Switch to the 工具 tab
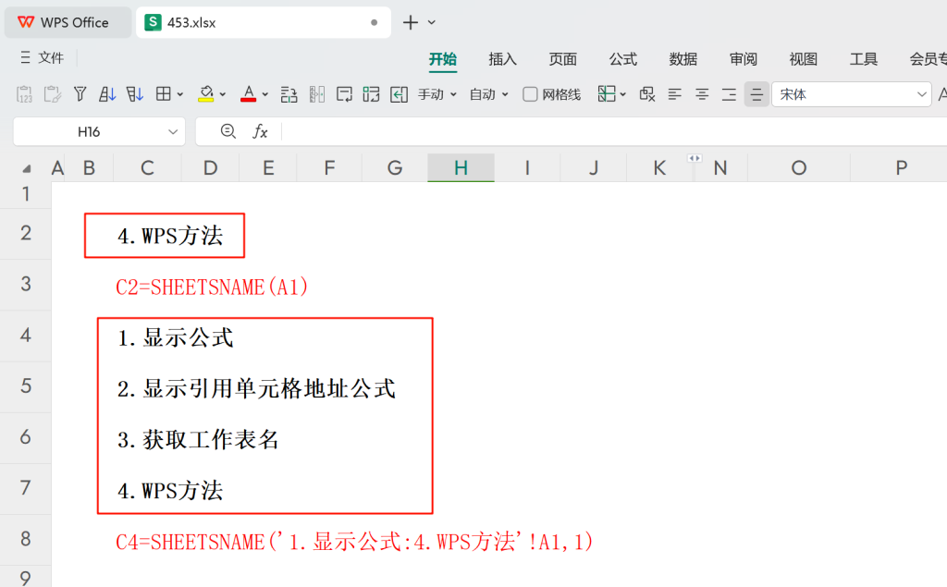The height and width of the screenshot is (587, 947). pos(863,59)
